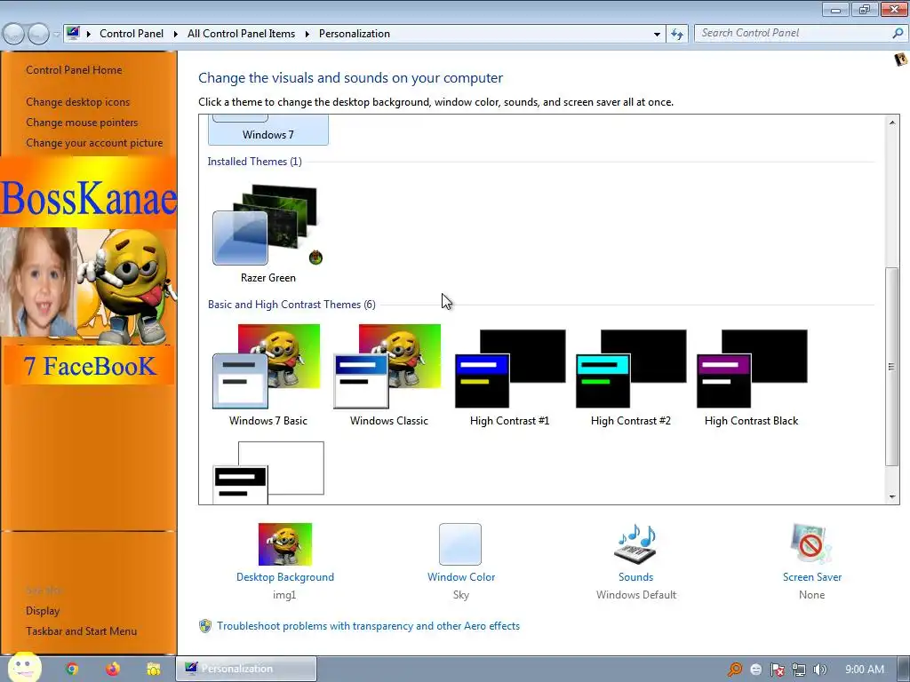This screenshot has width=910, height=682.
Task: Open Desktop Background settings icon
Action: click(285, 544)
